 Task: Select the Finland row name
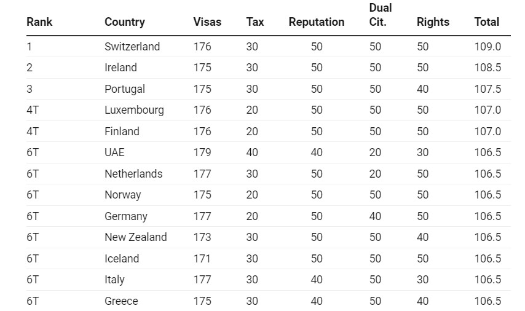(x=122, y=132)
